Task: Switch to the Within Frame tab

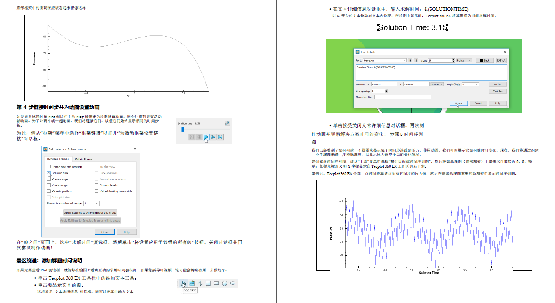Action: (x=84, y=159)
